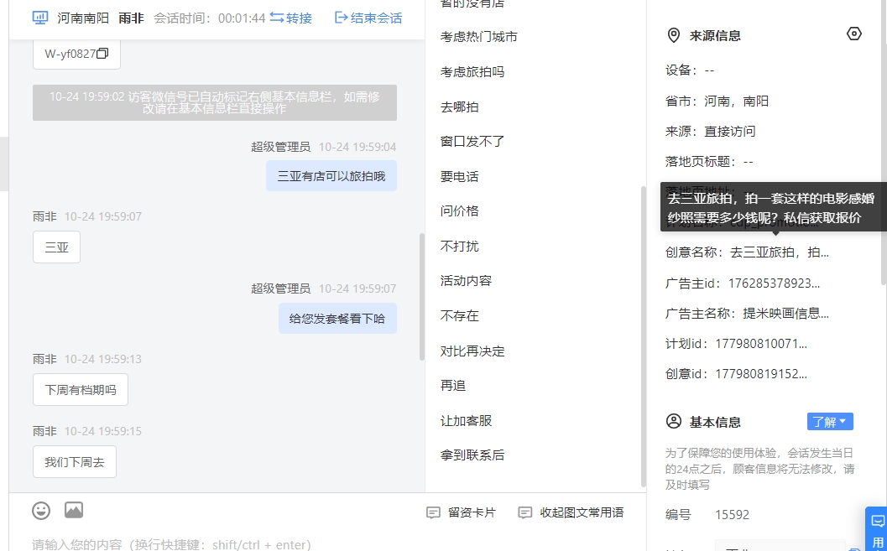Click 收起图文常用语 to collapse quick phrases
Viewport: 887px width, 551px height.
(571, 512)
